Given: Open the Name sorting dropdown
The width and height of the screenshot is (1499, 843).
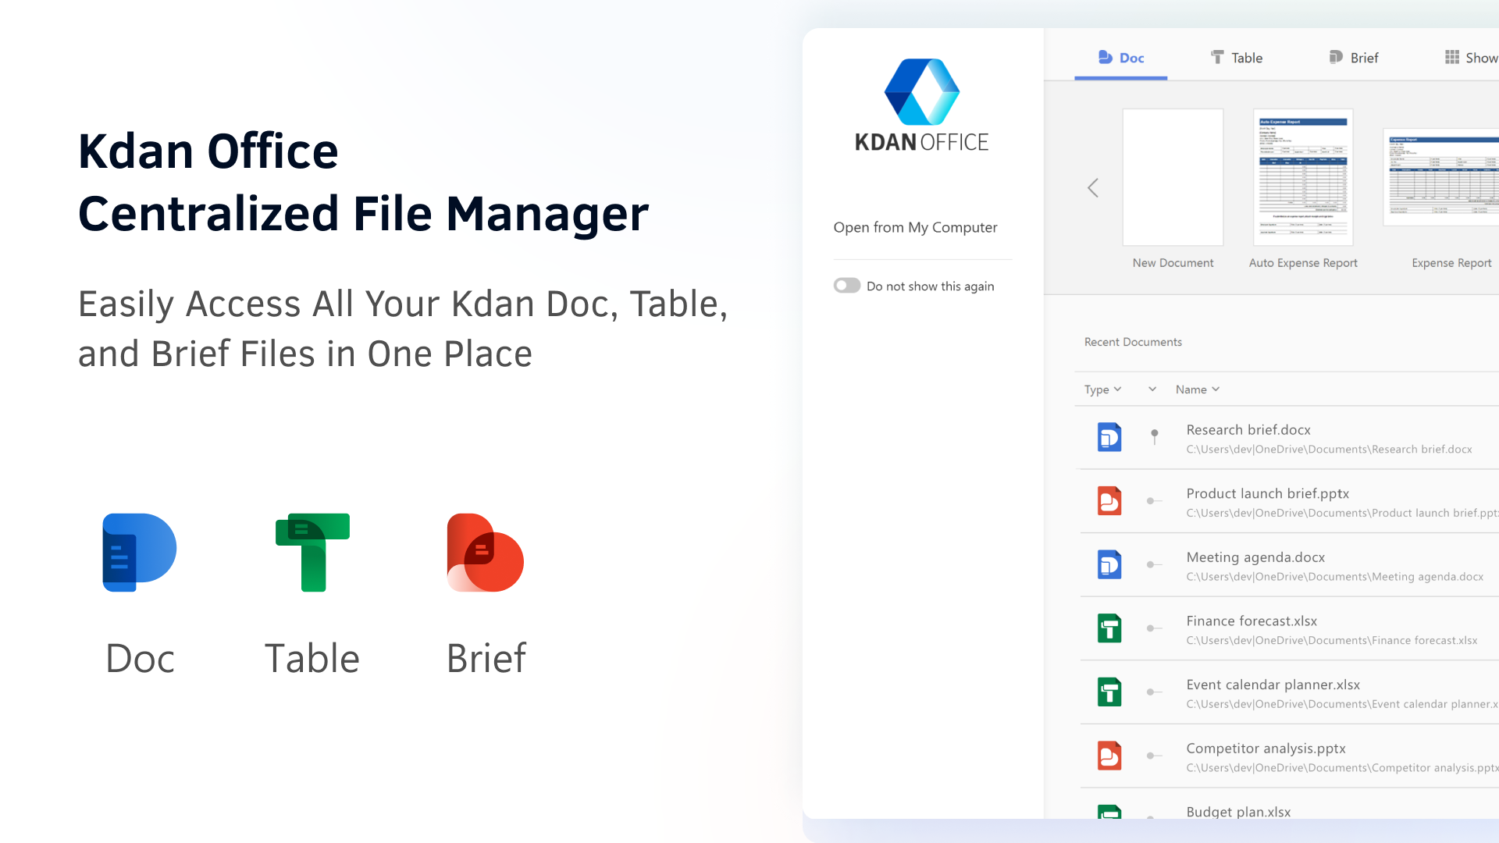Looking at the screenshot, I should [1197, 389].
